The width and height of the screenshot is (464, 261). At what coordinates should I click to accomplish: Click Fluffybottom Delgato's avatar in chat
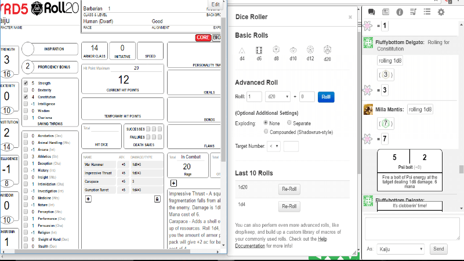point(368,42)
